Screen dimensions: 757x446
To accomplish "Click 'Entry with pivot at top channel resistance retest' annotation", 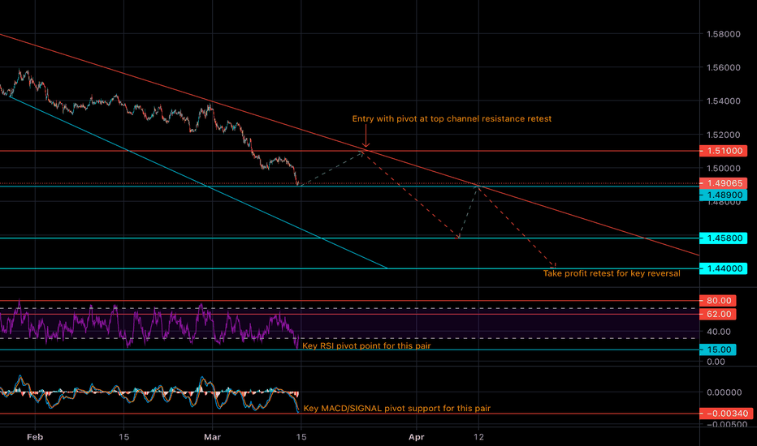I will (452, 118).
